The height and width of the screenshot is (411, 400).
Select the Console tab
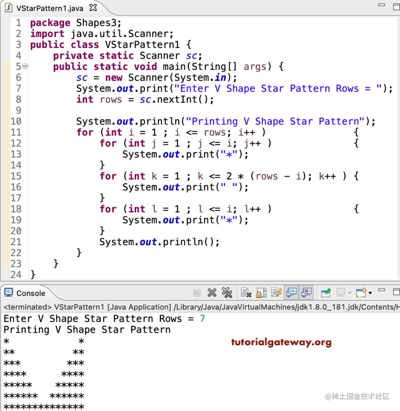pyautogui.click(x=30, y=293)
